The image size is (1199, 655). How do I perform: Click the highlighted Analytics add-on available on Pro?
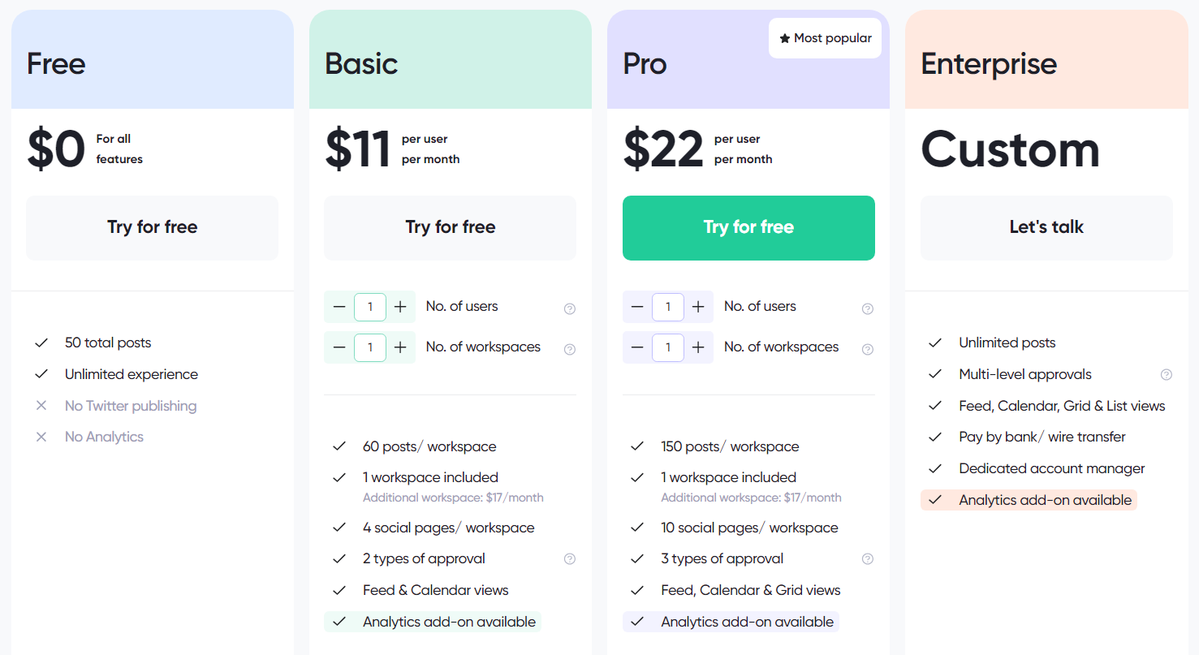[x=730, y=621]
